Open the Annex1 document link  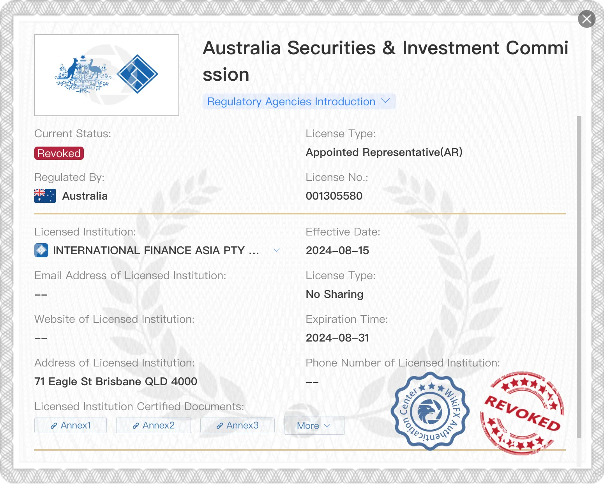coord(71,425)
